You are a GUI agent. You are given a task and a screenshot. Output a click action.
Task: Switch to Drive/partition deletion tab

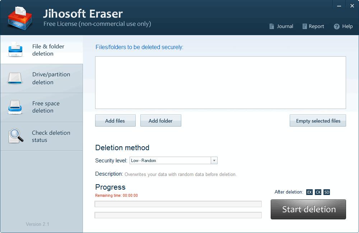pyautogui.click(x=42, y=79)
